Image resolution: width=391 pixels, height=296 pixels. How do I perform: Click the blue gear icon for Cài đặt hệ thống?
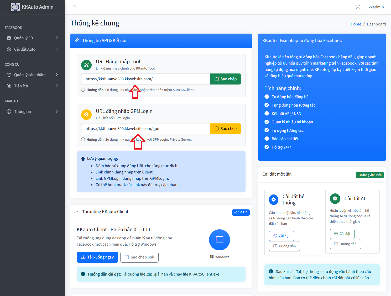274,200
